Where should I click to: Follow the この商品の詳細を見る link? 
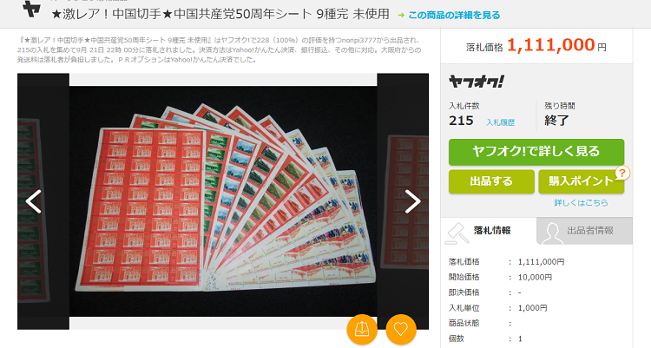(454, 16)
